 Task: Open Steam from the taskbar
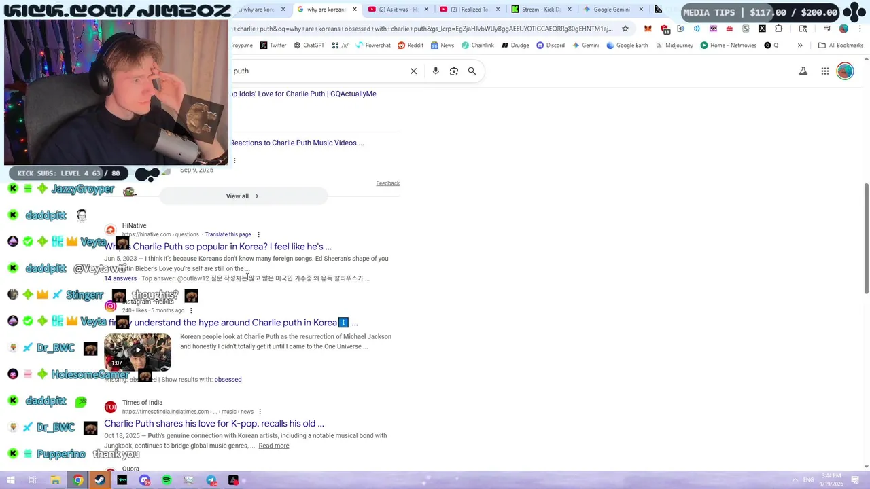[100, 480]
